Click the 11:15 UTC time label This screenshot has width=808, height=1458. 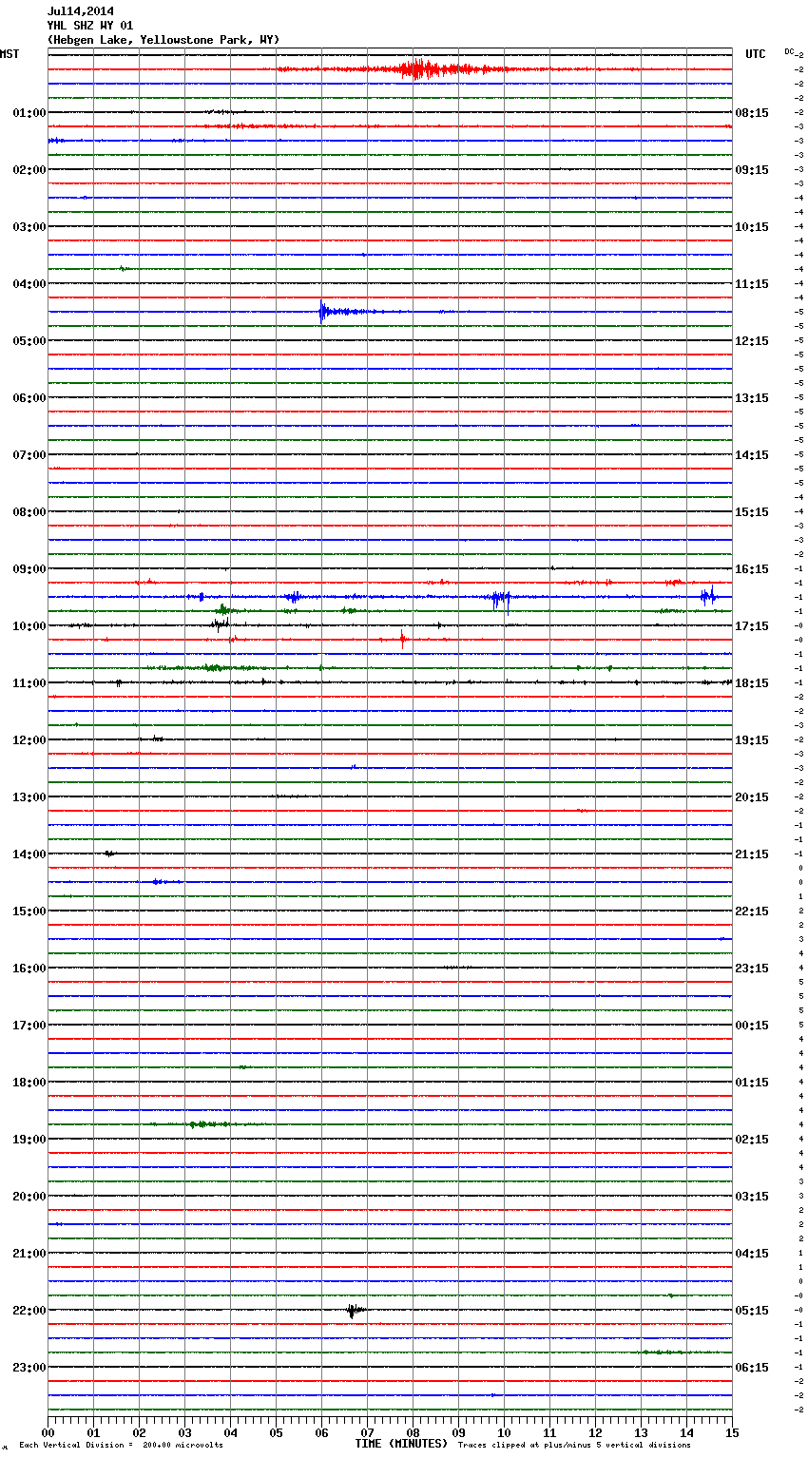(752, 284)
